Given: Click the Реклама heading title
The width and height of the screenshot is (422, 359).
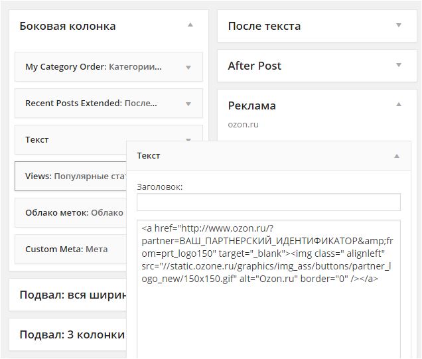Looking at the screenshot, I should [251, 106].
